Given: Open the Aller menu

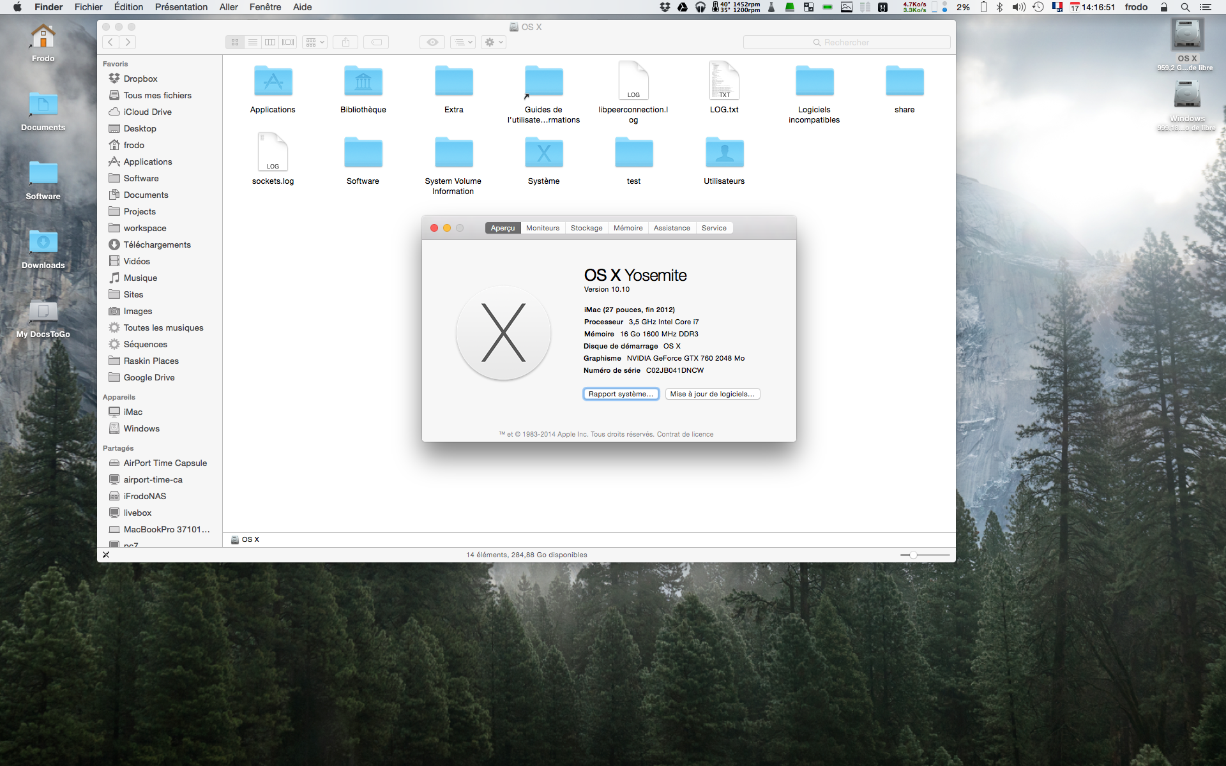Looking at the screenshot, I should (x=229, y=7).
